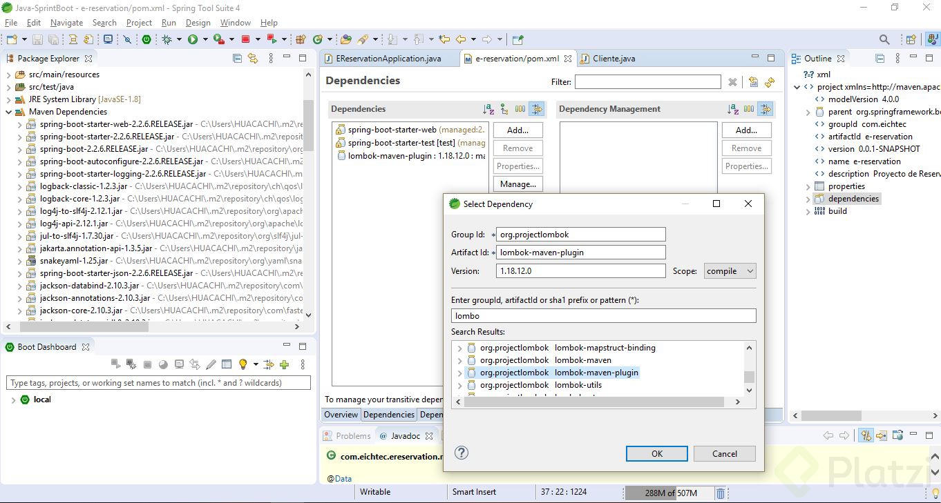The width and height of the screenshot is (941, 503).
Task: Click Sort icon in Dependency Management header
Action: pyautogui.click(x=733, y=109)
